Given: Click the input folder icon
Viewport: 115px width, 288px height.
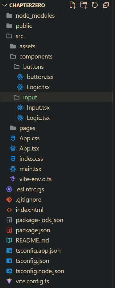Looking at the screenshot, I should click(16, 97).
